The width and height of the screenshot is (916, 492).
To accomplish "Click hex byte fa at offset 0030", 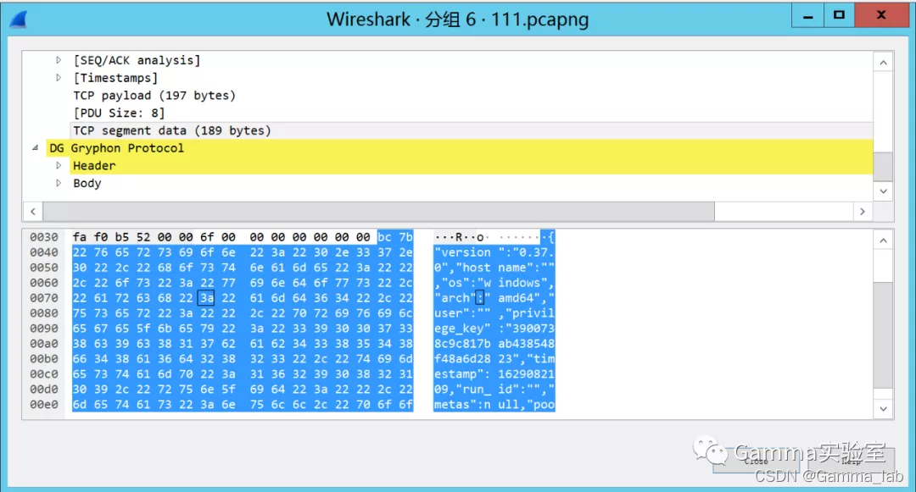I will click(x=80, y=237).
